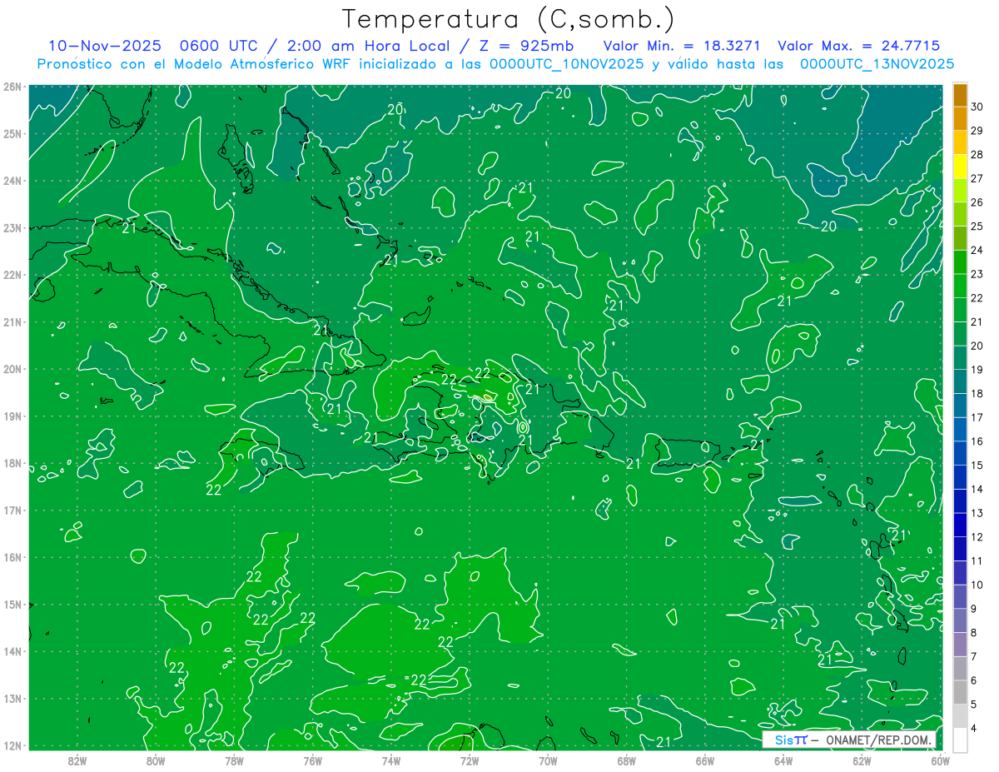Click the 'SisTT' logo text
Image resolution: width=999 pixels, height=772 pixels.
(790, 740)
